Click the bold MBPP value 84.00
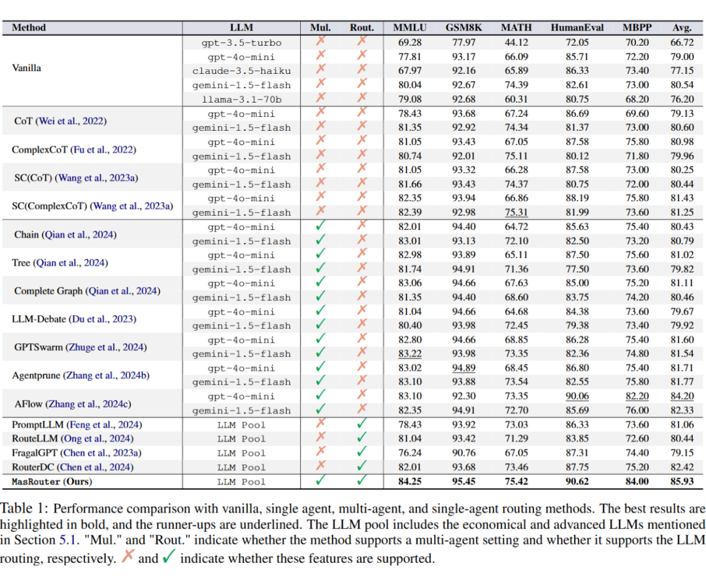Viewport: 706px width, 581px height. [637, 481]
